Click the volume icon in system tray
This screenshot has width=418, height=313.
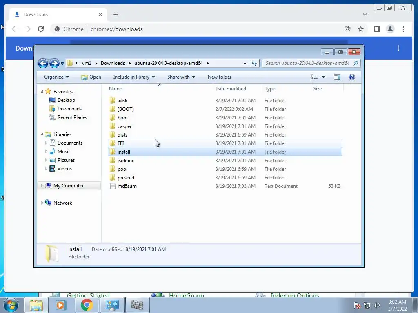coord(376,305)
